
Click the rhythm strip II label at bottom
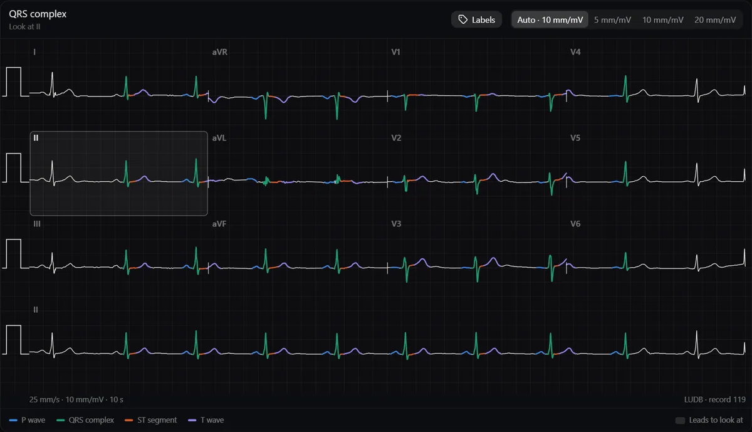point(36,310)
